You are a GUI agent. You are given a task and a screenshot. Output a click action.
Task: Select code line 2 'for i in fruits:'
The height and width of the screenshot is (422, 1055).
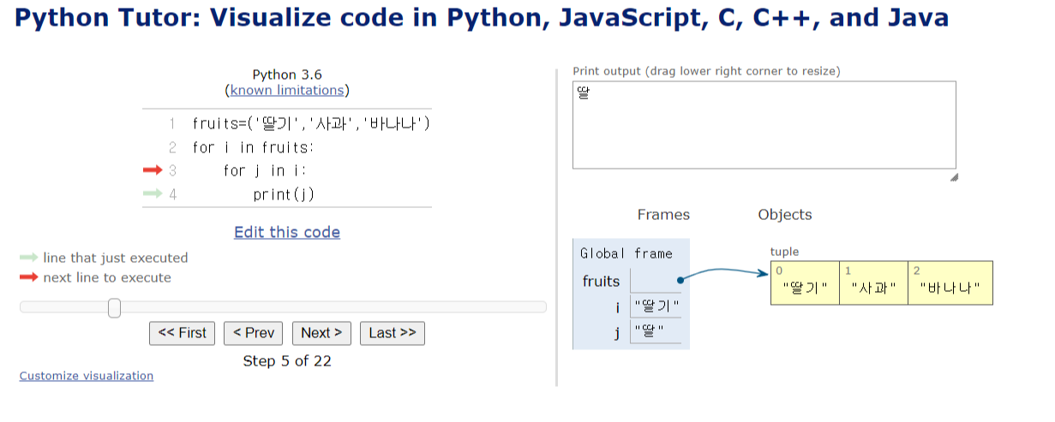(253, 147)
